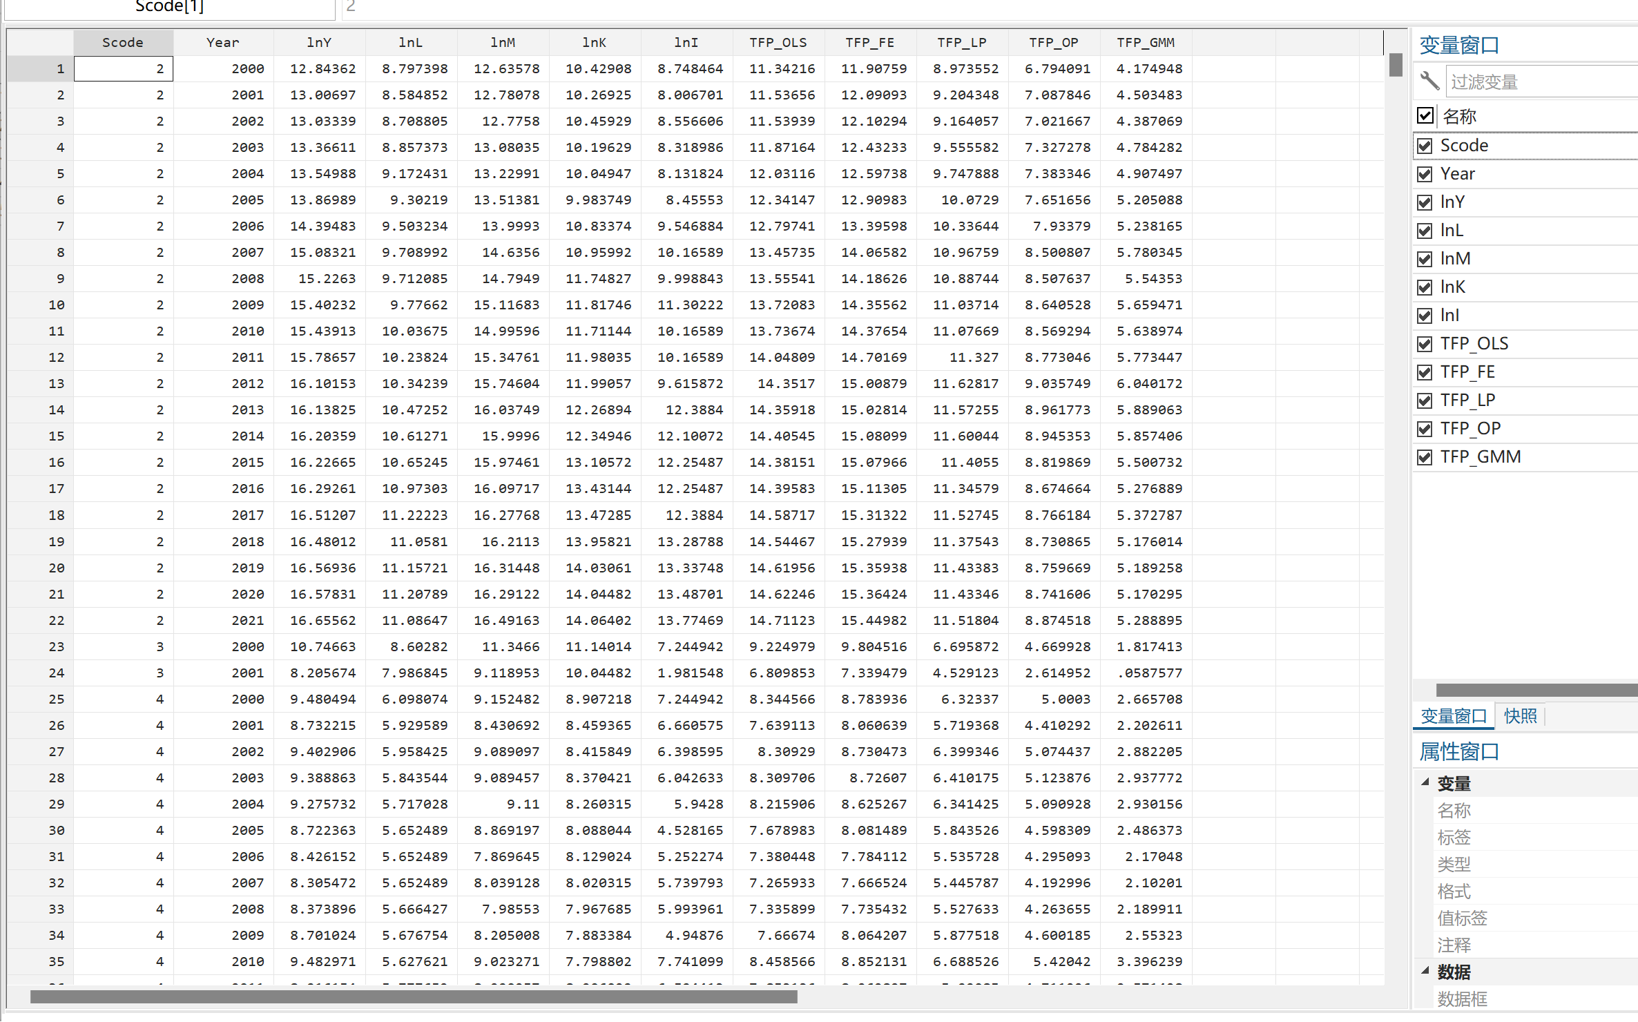The height and width of the screenshot is (1022, 1638).
Task: Select the TFP_OLS column header
Action: [x=778, y=42]
